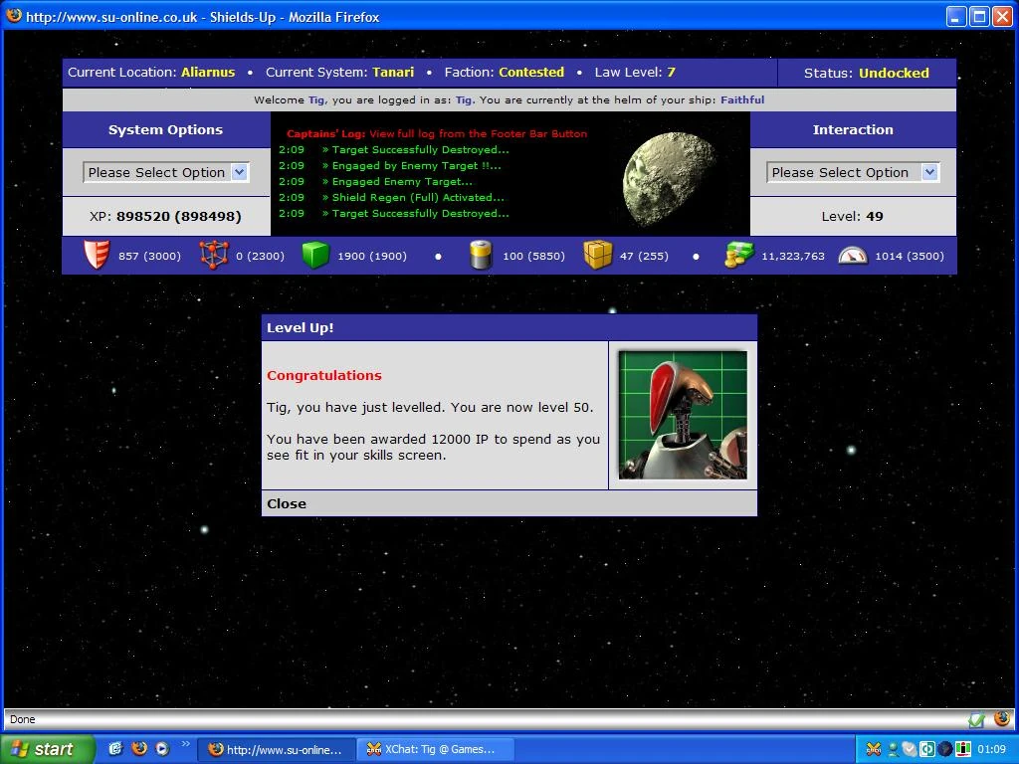Launch media player from quick launch

coord(162,748)
